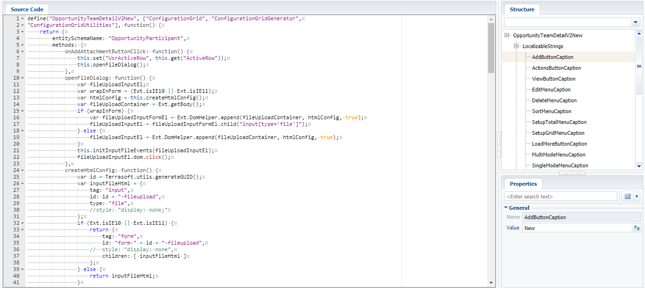645x288 pixels.
Task: Fold inputFileHtml object at line 26
Action: click(x=22, y=183)
